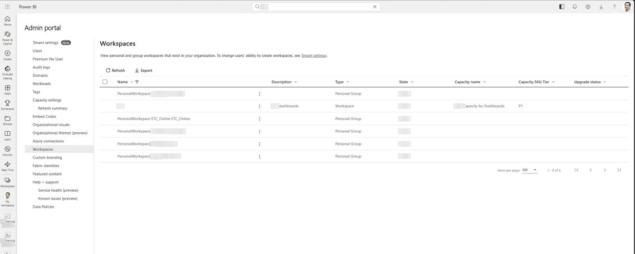Open settings gear in header

(588, 7)
